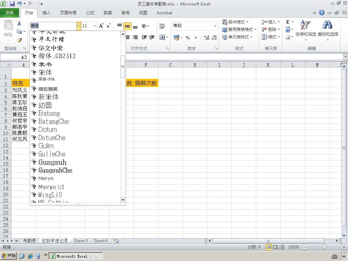Click increase decimal places icon

coord(206,37)
